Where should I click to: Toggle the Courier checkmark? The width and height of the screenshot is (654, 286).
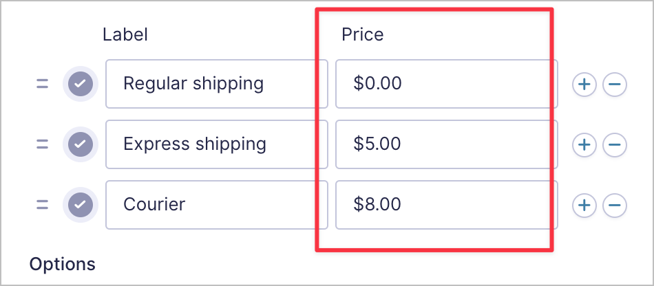[81, 205]
